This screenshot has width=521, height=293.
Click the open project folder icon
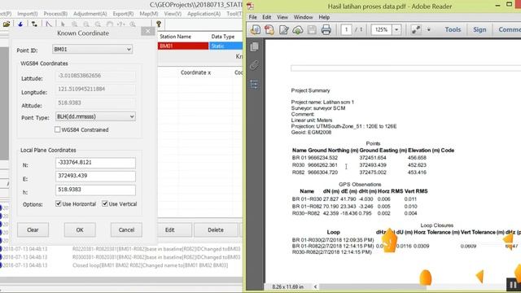point(7,24)
